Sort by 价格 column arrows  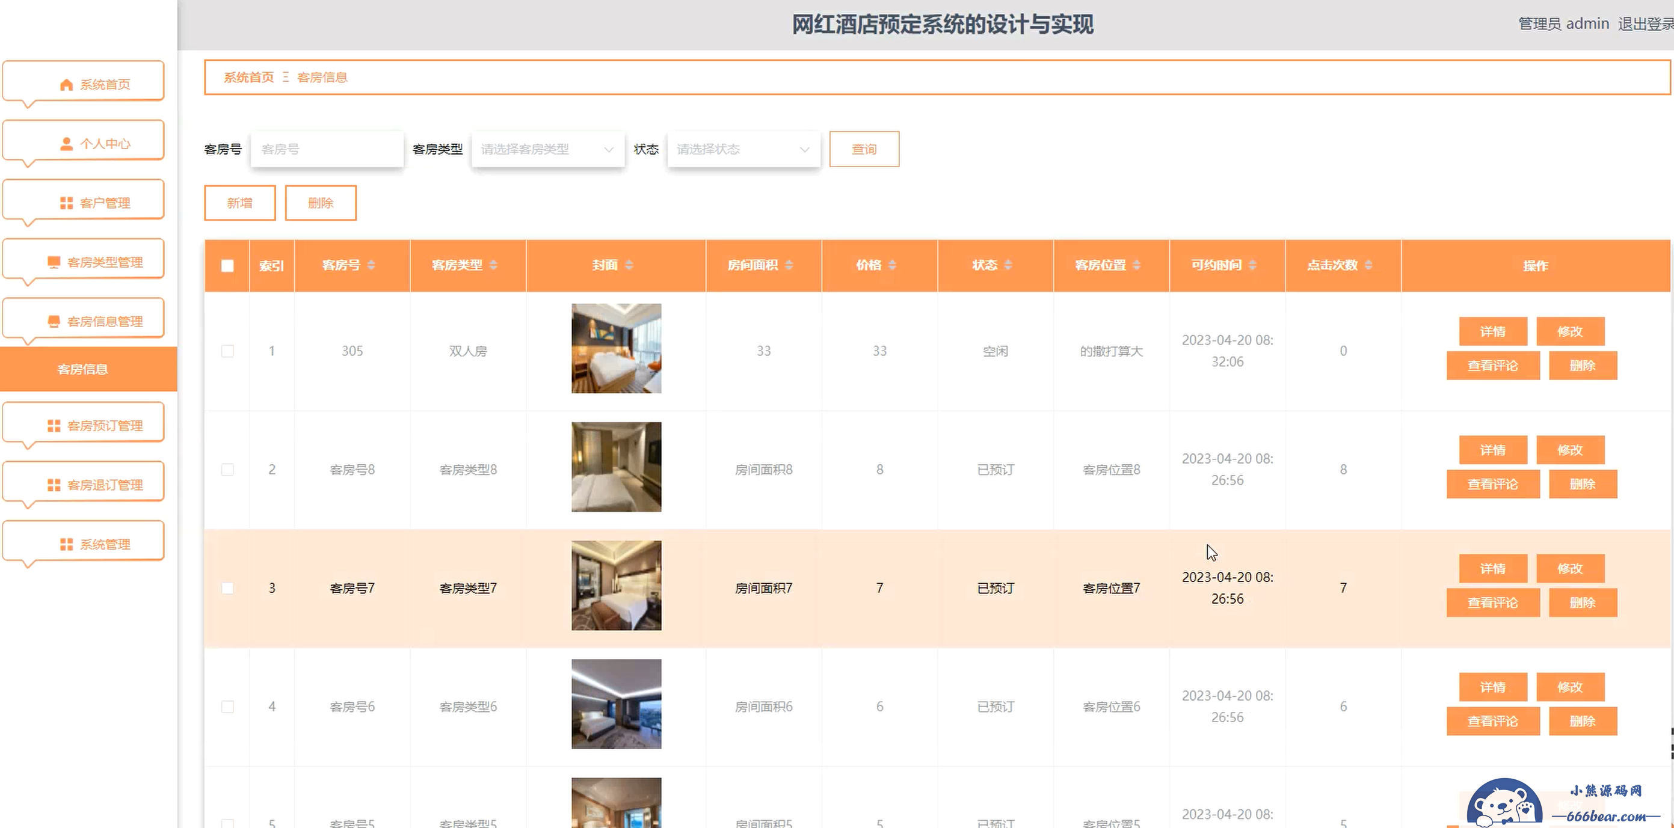(892, 265)
